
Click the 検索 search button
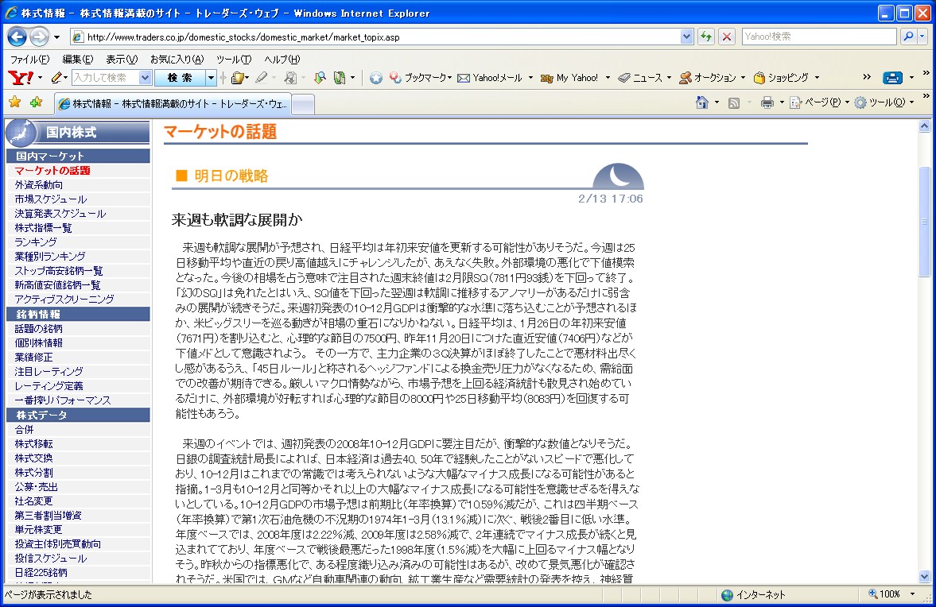pyautogui.click(x=180, y=78)
